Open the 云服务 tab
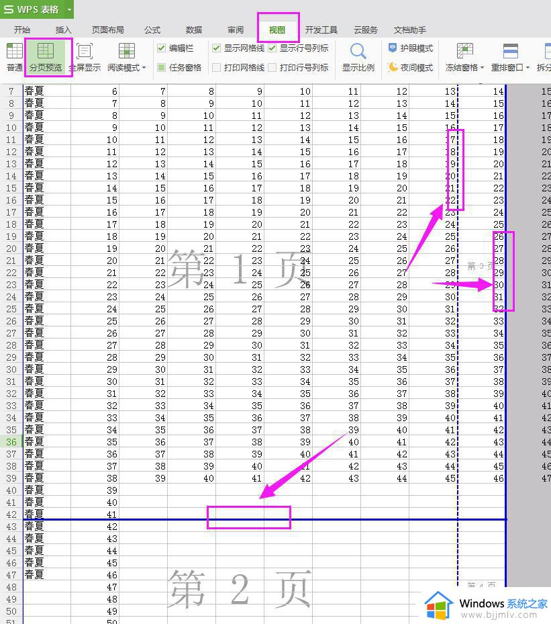Screen dimensions: 551x624 [366, 30]
